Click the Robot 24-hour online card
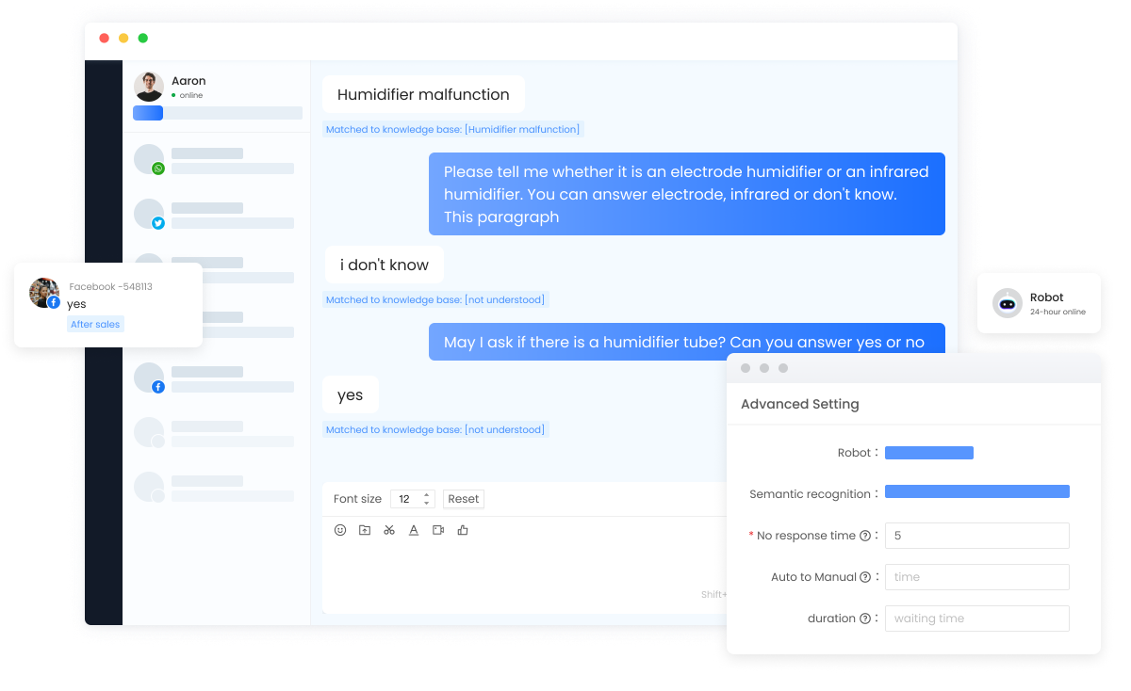The height and width of the screenshot is (691, 1131). point(1039,303)
